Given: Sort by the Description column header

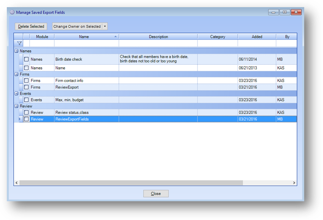Looking at the screenshot, I should click(x=158, y=36).
